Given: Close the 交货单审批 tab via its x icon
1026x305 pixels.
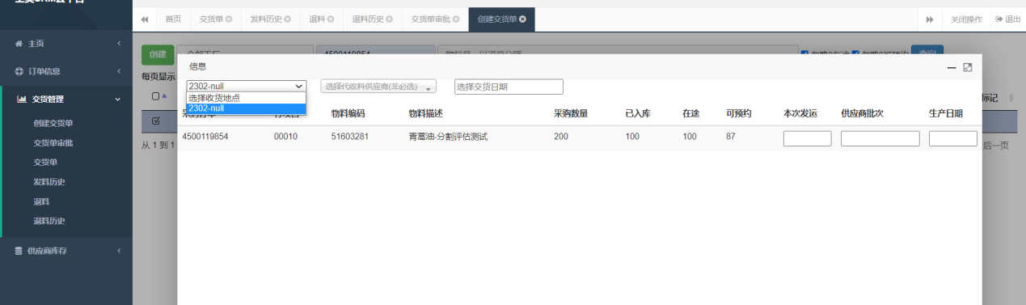Looking at the screenshot, I should (x=456, y=19).
